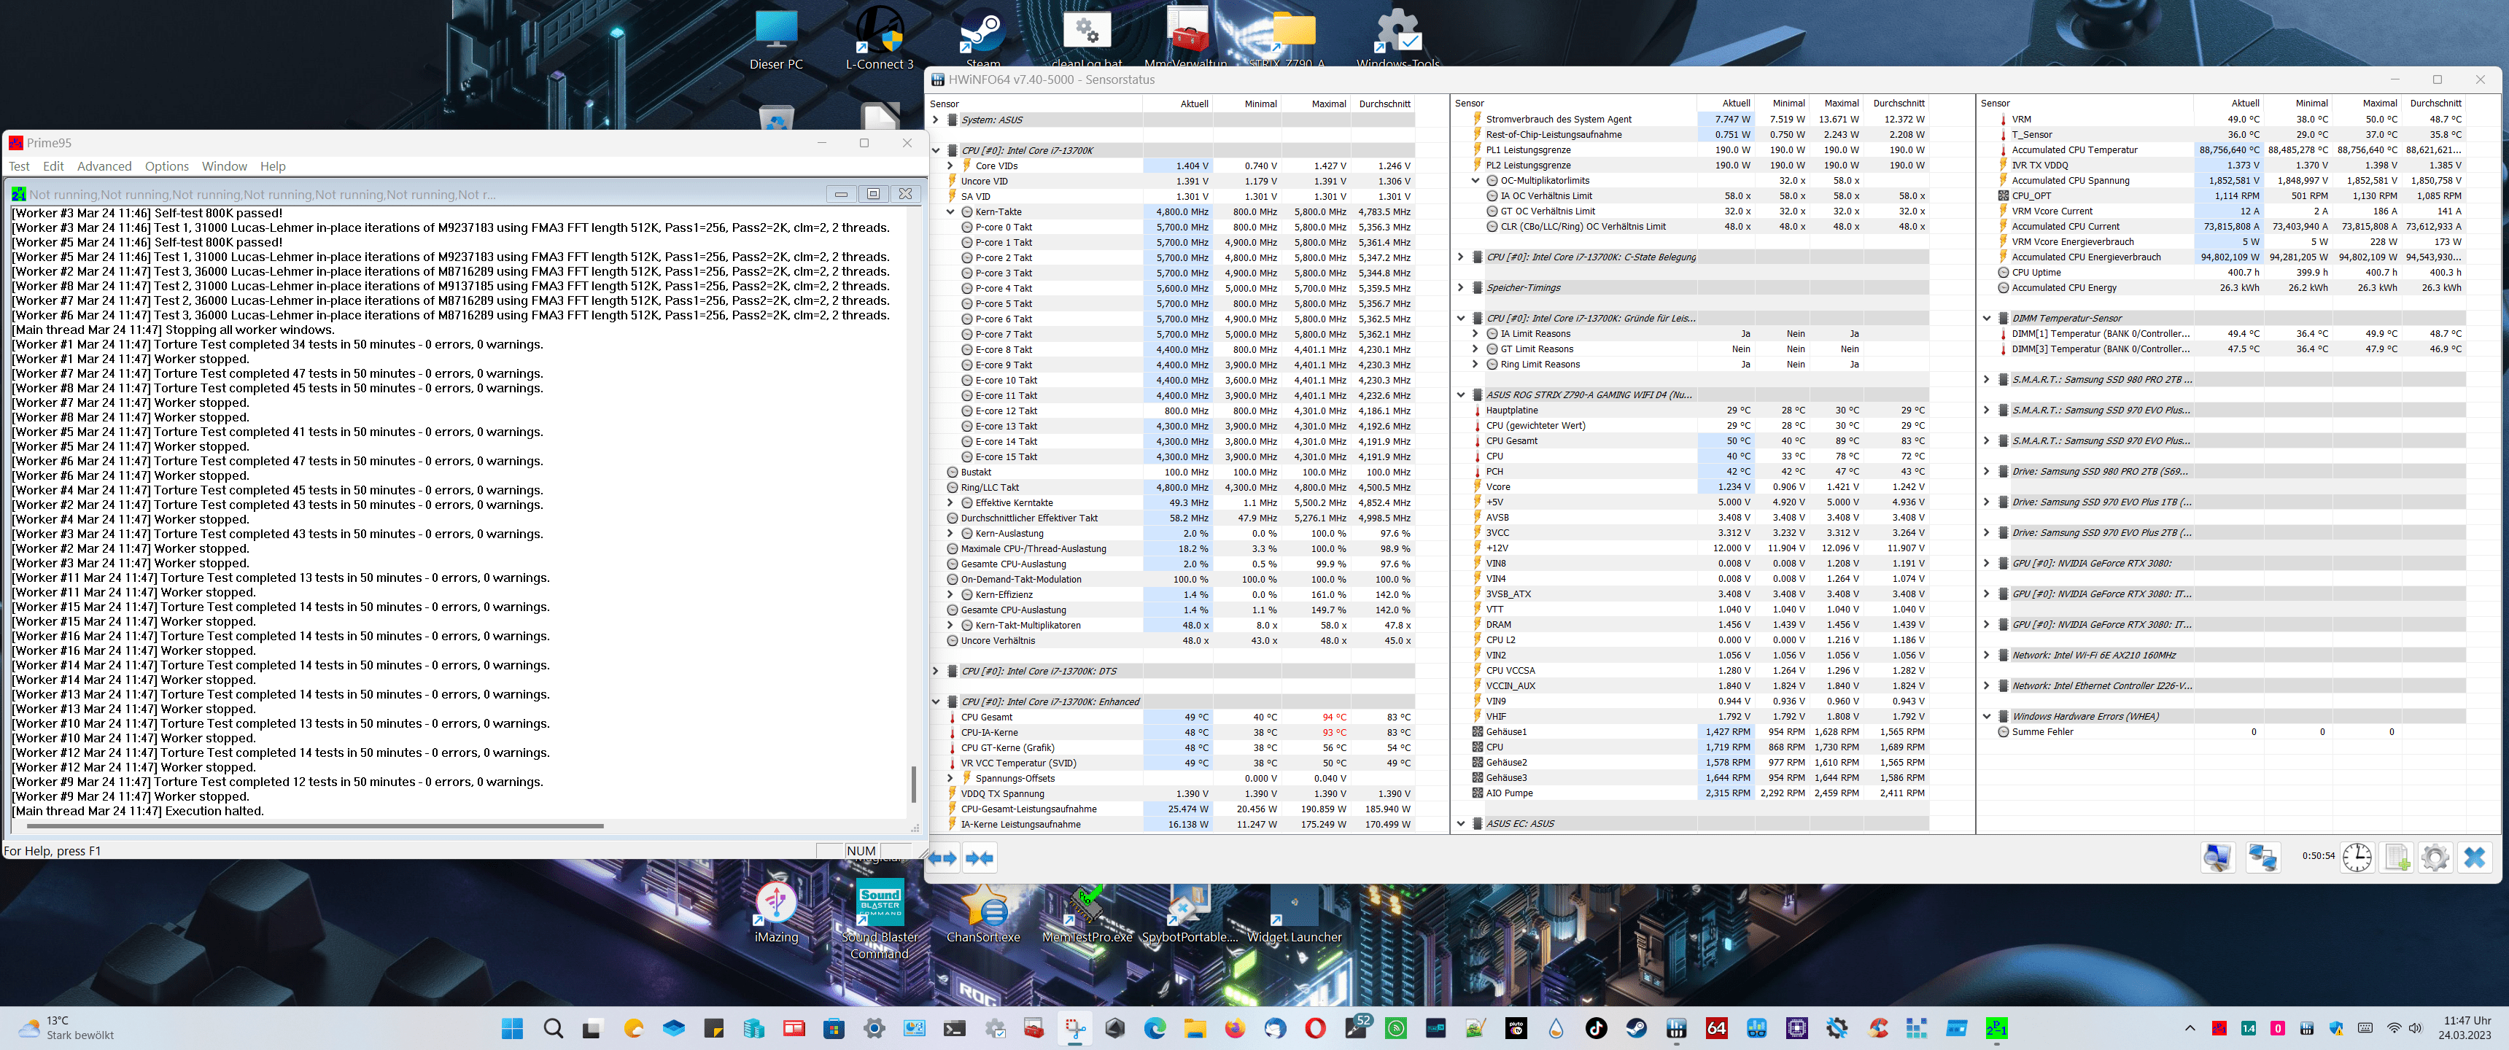Open the taskbar weather widget
This screenshot has height=1050, width=2509.
click(x=66, y=1029)
